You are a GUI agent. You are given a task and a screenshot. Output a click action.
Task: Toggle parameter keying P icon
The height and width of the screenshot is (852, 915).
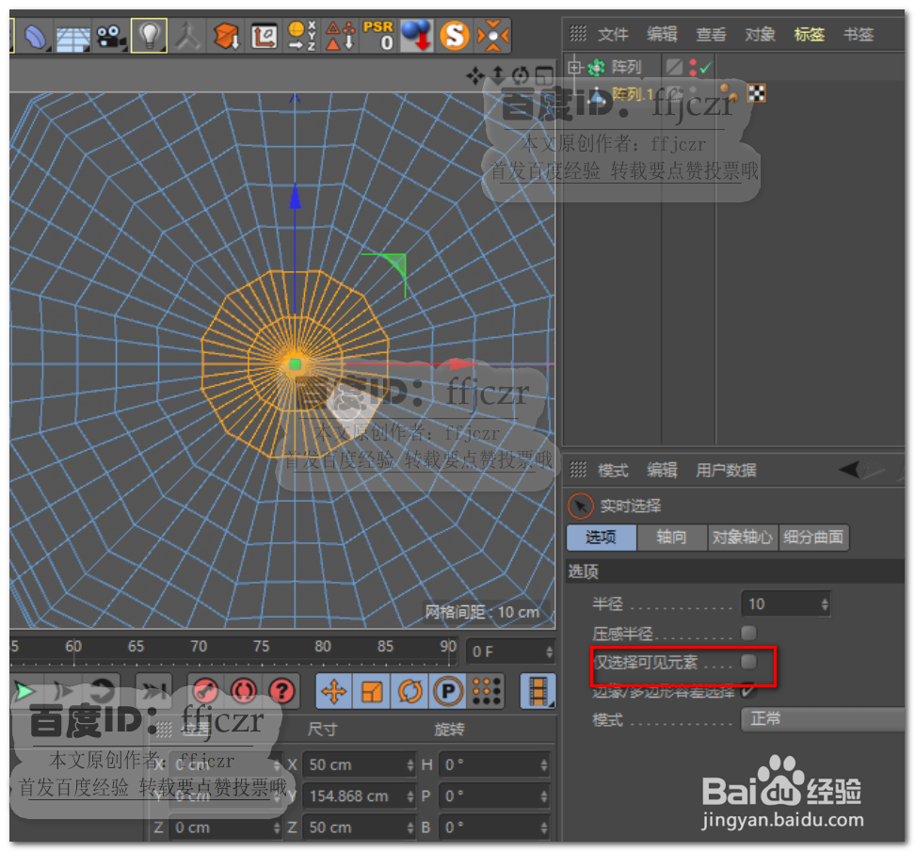[448, 692]
